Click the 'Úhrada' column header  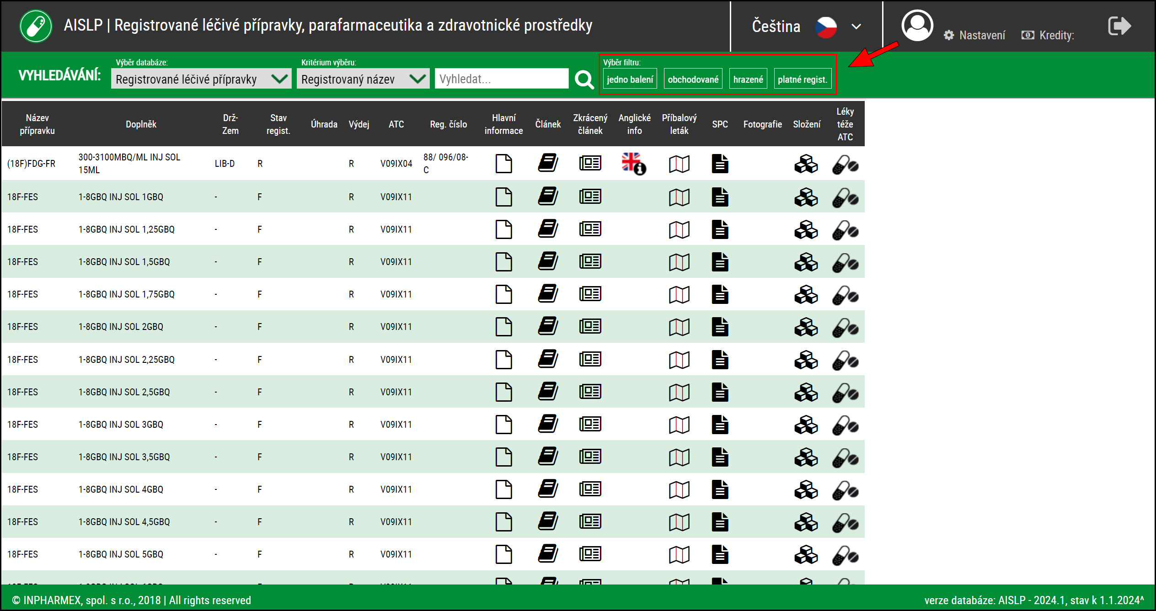click(x=324, y=124)
